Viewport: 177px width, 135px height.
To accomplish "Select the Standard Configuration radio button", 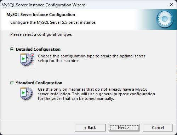I will point(12,83).
